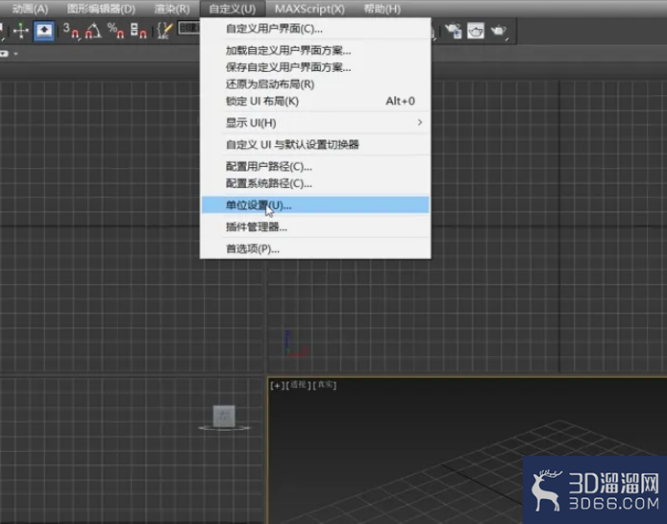The width and height of the screenshot is (667, 524).
Task: Toggle 锁定 UI 布局(K)
Action: tap(315, 101)
